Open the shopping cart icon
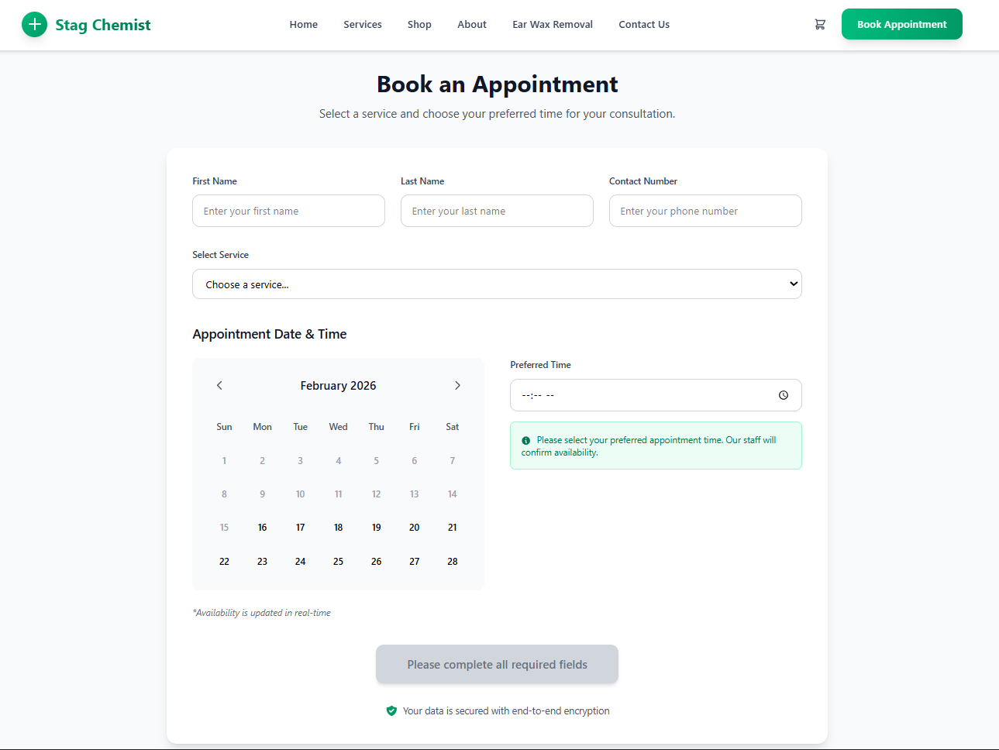Viewport: 999px width, 750px height. (x=820, y=25)
